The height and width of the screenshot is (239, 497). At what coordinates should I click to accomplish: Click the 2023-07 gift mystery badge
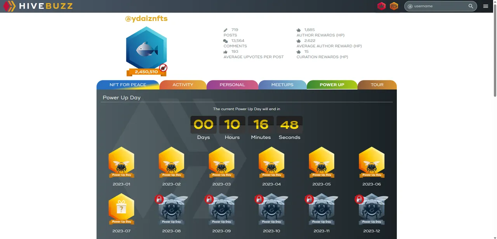tap(121, 209)
